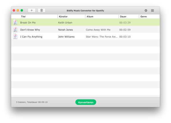This screenshot has height=123, width=171.
Task: Sort by the Künstler column header
Action: (x=63, y=17)
